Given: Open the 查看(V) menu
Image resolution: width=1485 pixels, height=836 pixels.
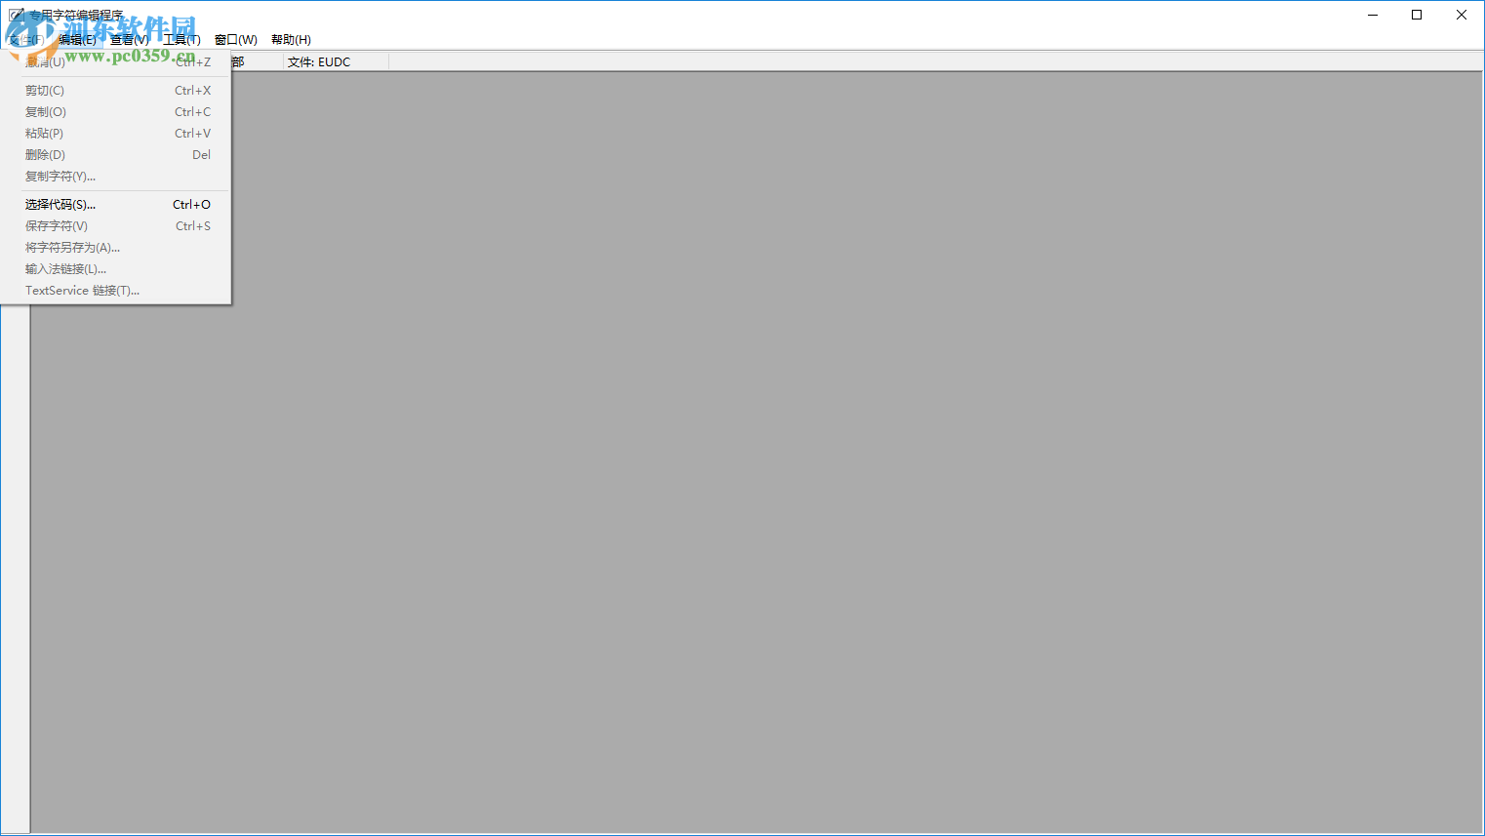Looking at the screenshot, I should click(x=130, y=40).
